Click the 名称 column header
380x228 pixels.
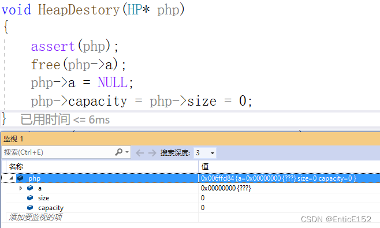(x=16, y=167)
